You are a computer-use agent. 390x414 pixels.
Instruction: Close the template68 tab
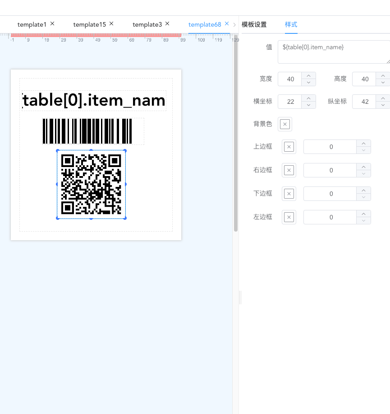pos(227,23)
